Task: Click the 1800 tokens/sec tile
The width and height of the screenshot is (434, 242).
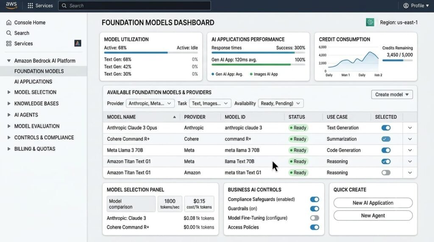Action: [170, 204]
